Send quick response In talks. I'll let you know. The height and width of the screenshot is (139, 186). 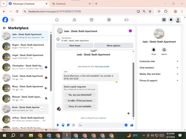tap(80, 100)
